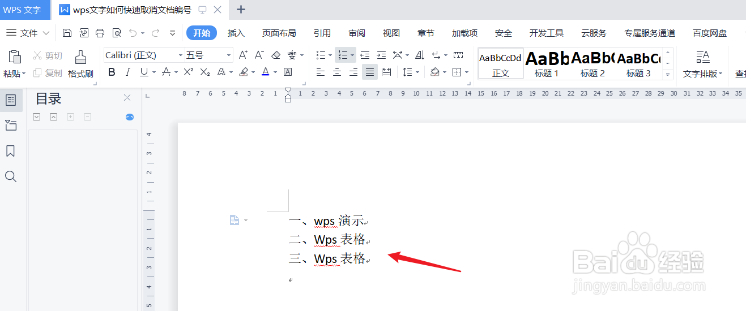Apply Superscript X² formatting
This screenshot has height=311, width=746.
click(x=189, y=72)
